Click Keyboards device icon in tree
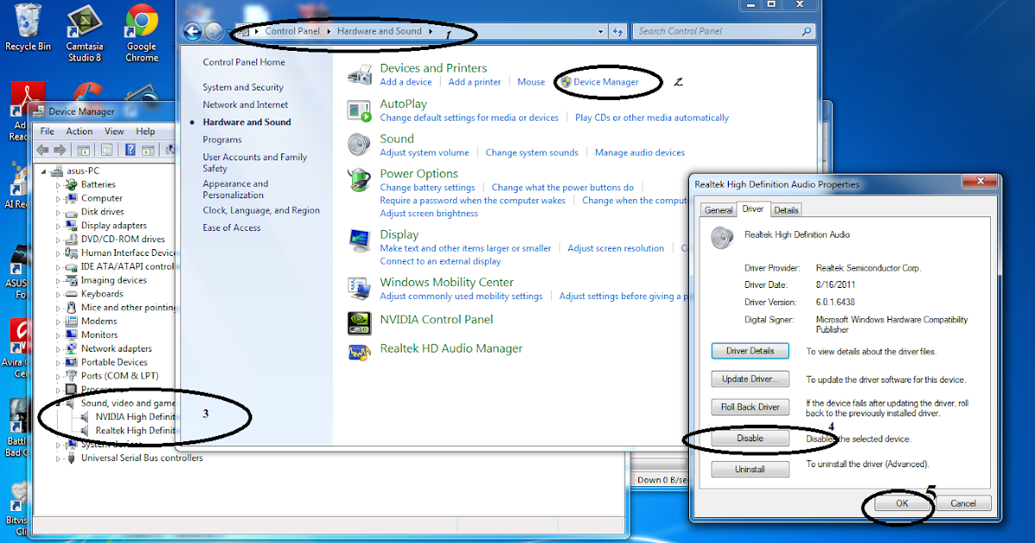This screenshot has height=543, width=1035. [72, 294]
